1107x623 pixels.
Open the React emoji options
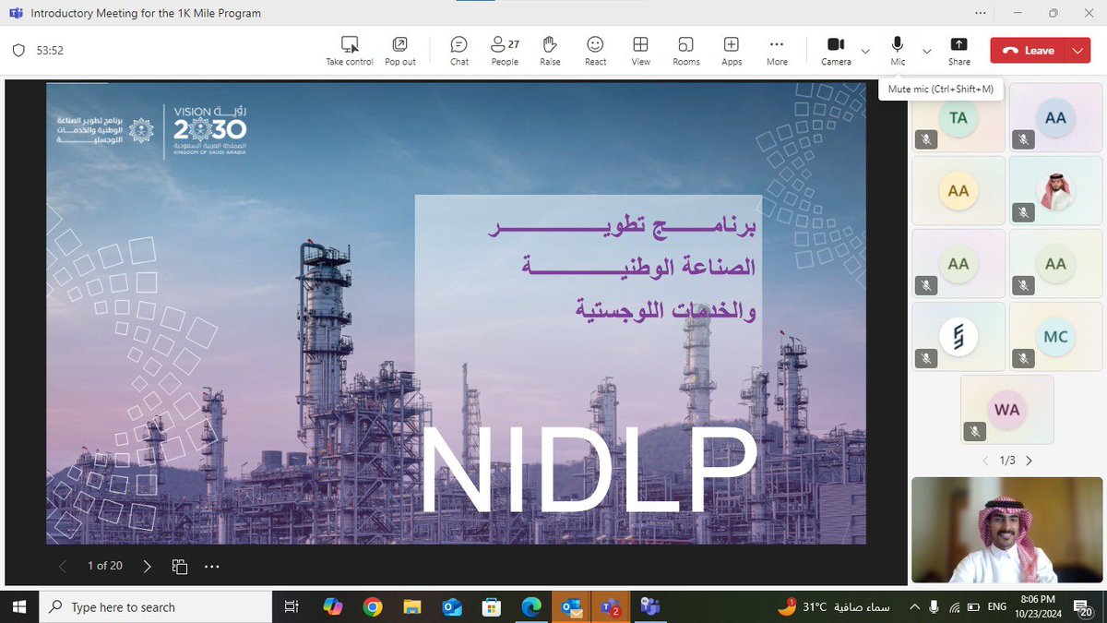click(x=595, y=51)
